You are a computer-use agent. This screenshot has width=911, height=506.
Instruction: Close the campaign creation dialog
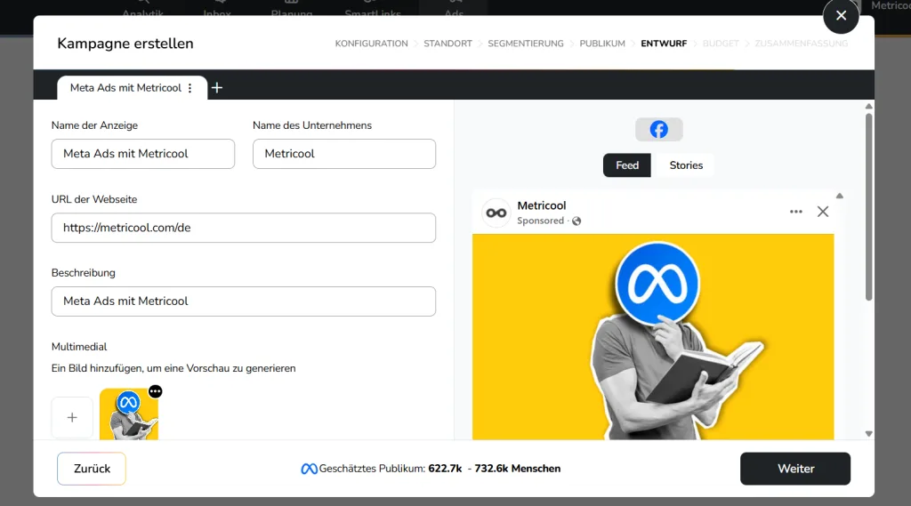(x=841, y=16)
